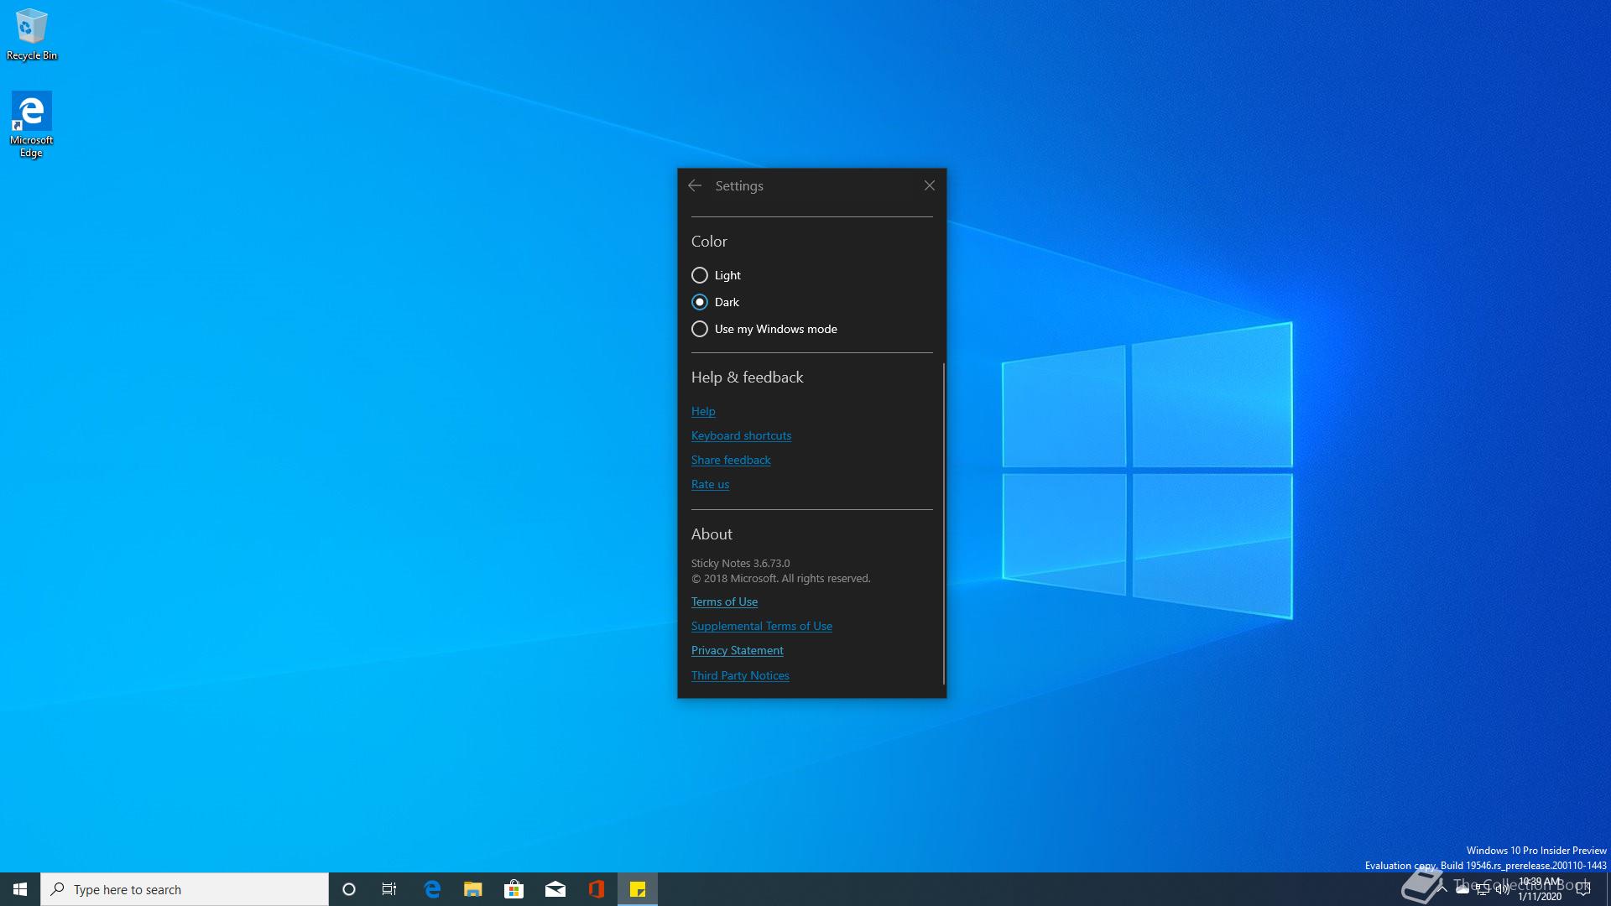Open Microsoft Store from taskbar
This screenshot has height=906, width=1611.
514,889
